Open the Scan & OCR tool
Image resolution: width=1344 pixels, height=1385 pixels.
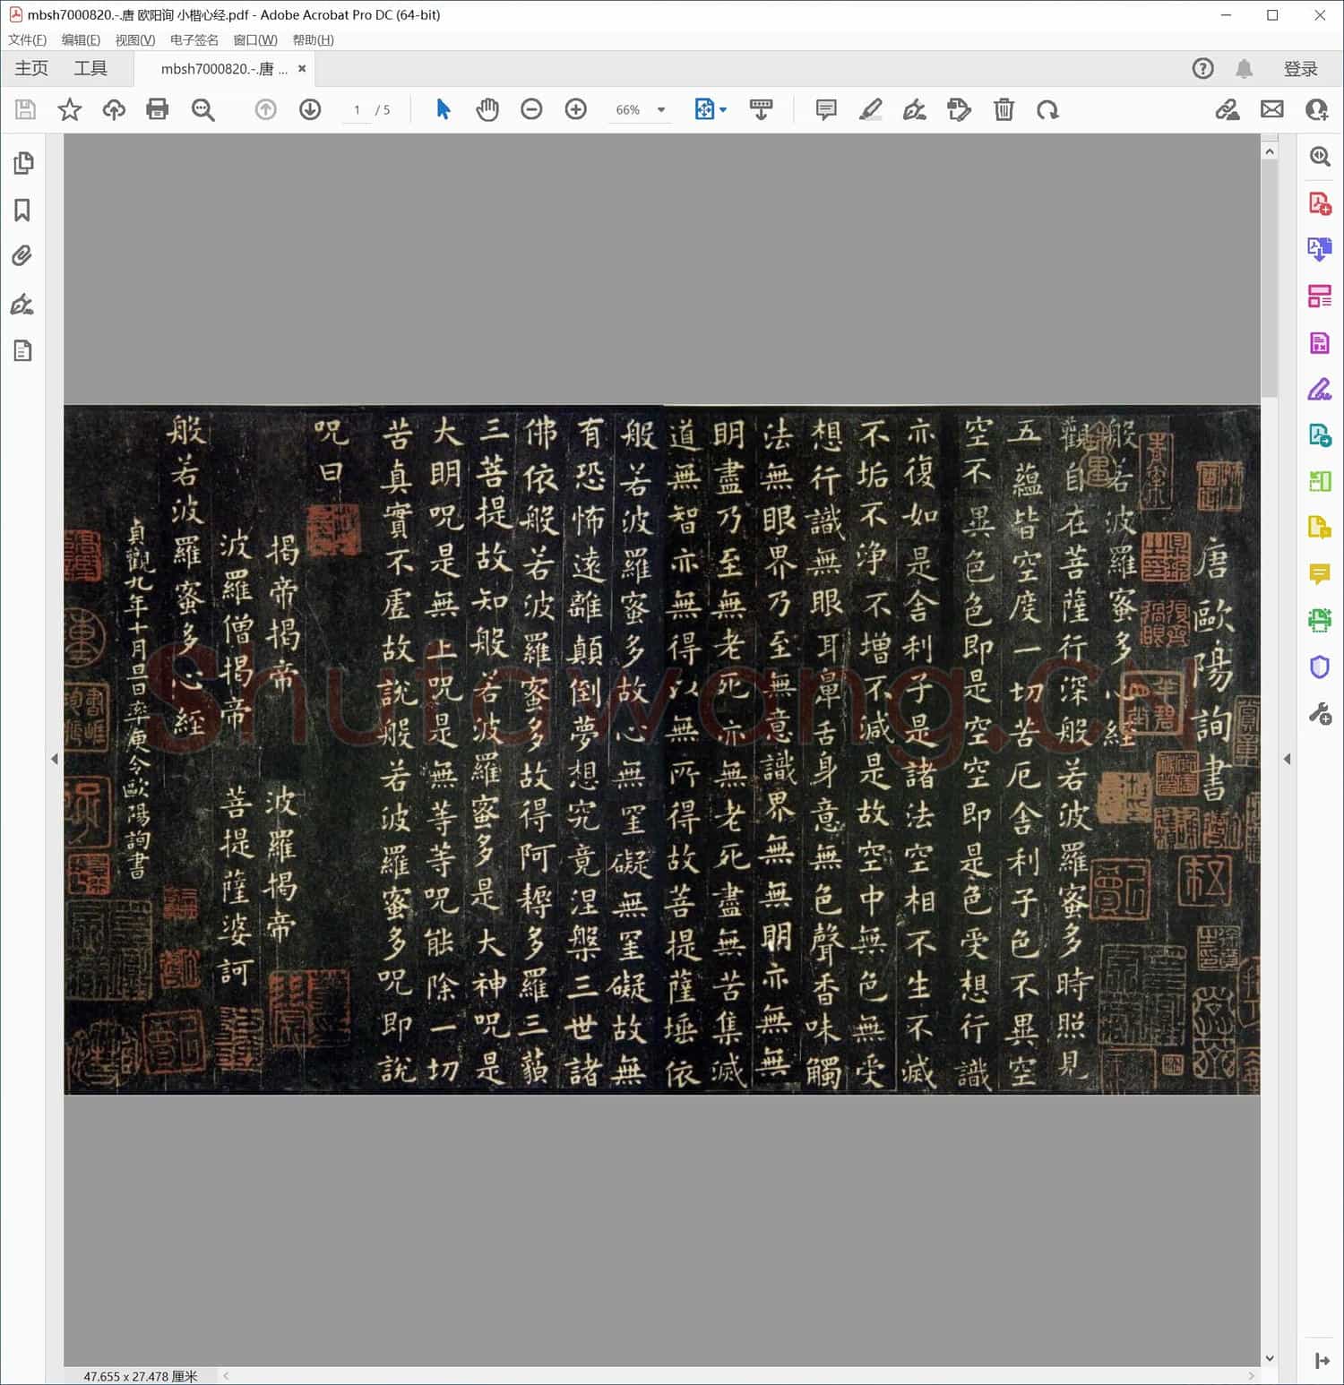(1319, 621)
